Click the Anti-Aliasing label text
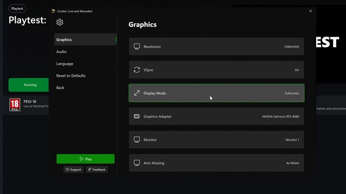 pyautogui.click(x=154, y=163)
